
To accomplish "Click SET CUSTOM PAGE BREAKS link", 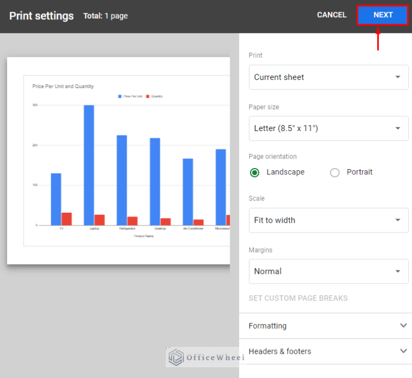I will pos(298,298).
